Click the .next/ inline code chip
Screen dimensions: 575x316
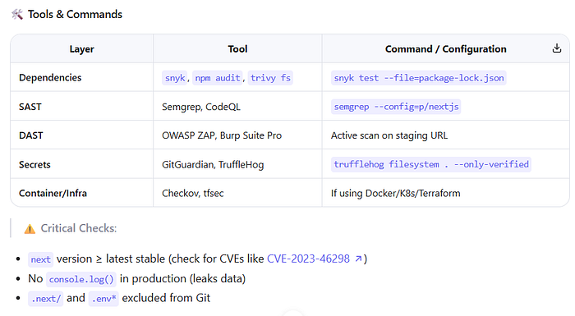tap(46, 299)
